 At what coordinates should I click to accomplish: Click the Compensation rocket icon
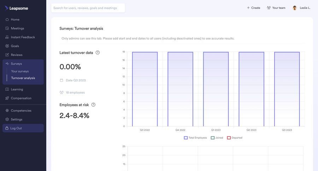point(7,98)
